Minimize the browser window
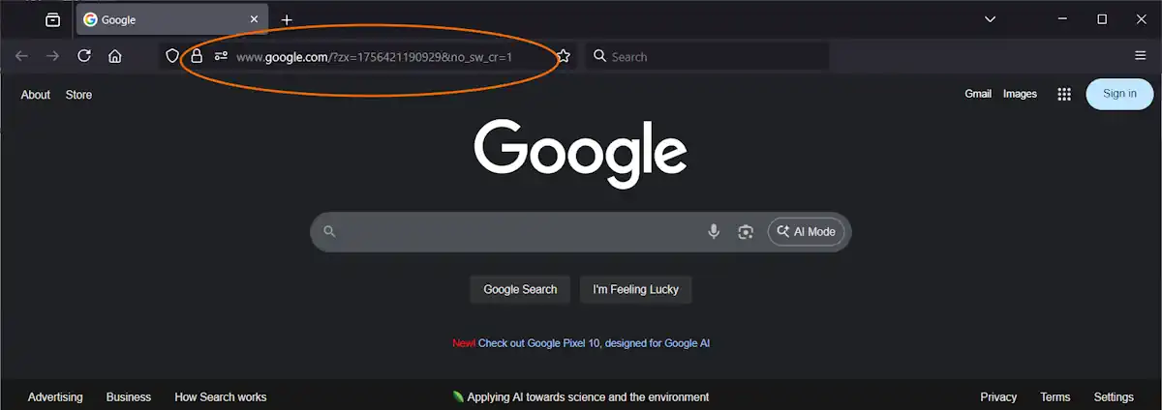Image resolution: width=1162 pixels, height=410 pixels. [1064, 19]
